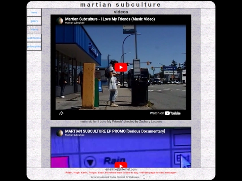Screen dimensions: 242x181
Task: Open 'Martian Subculture - I Love My Friends' title link
Action: click(x=110, y=19)
